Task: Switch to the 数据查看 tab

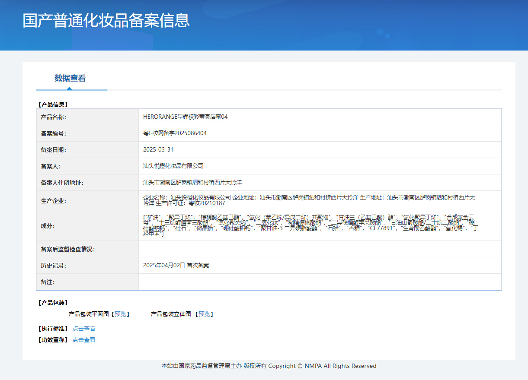Action: click(x=70, y=78)
